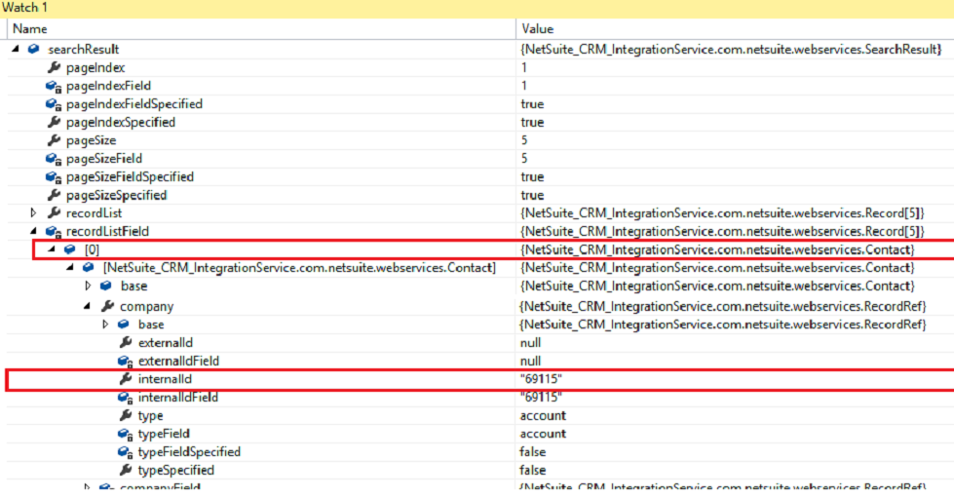
Task: Click the Contact type cube icon
Action: click(89, 268)
